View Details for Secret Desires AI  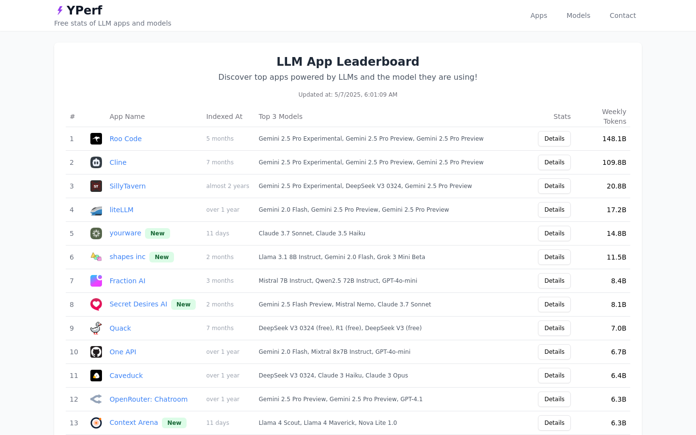tap(554, 304)
